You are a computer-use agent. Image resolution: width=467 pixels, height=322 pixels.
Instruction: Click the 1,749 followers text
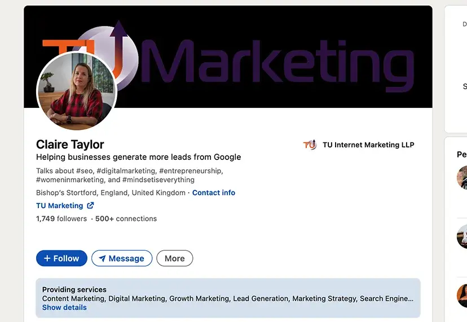coord(61,219)
